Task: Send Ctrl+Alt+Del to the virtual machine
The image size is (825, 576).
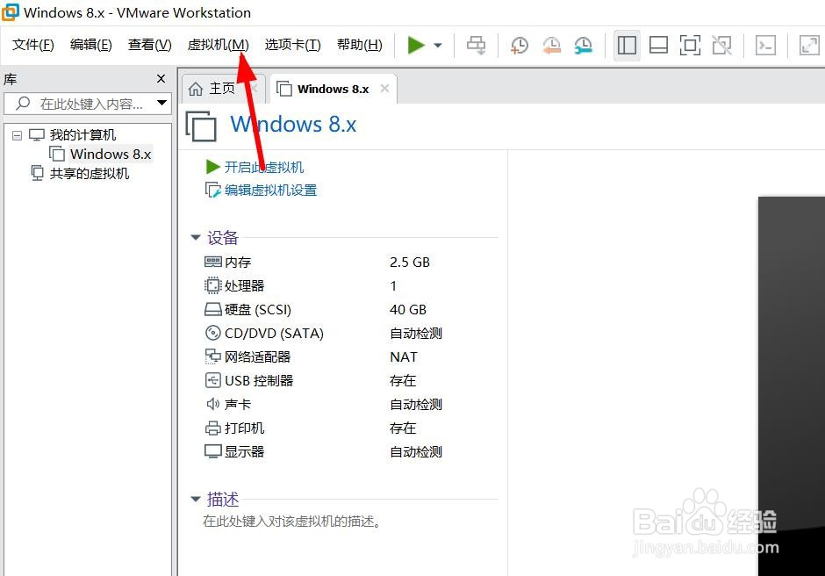Action: coord(476,45)
